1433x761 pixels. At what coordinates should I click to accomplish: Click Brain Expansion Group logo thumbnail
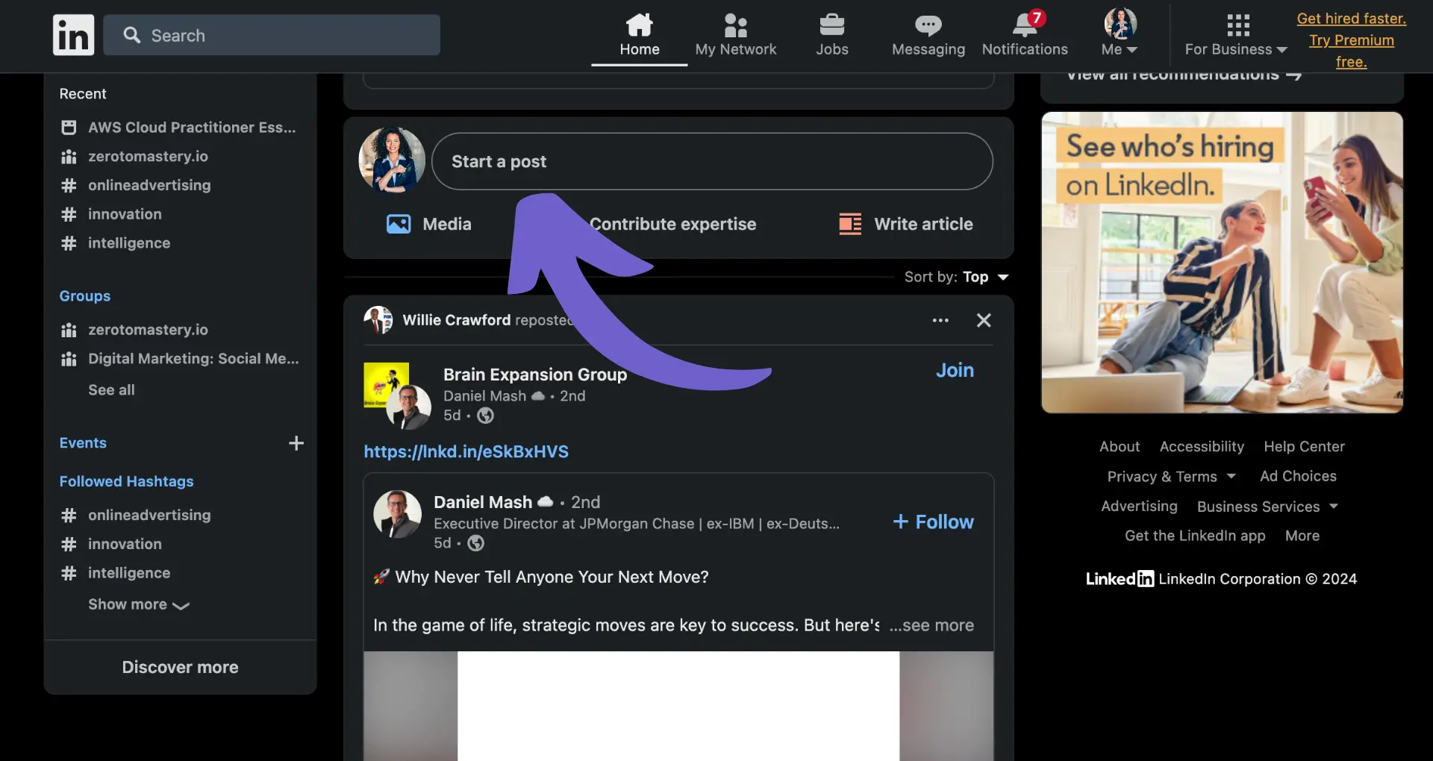(386, 384)
